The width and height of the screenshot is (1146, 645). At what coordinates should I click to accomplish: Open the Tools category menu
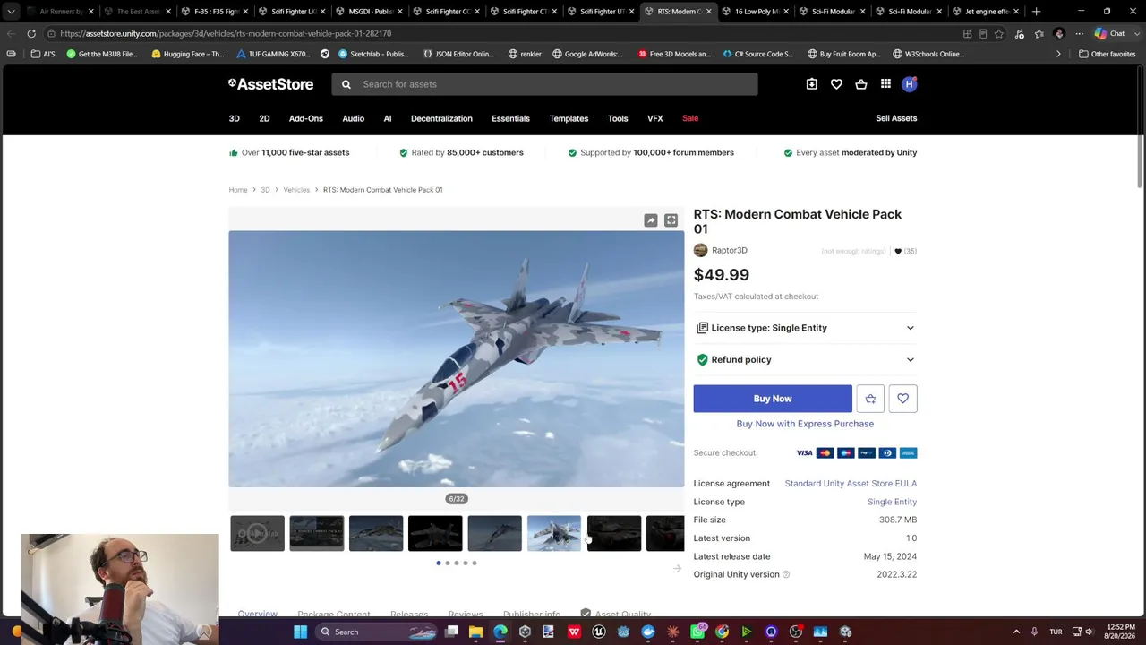coord(618,118)
